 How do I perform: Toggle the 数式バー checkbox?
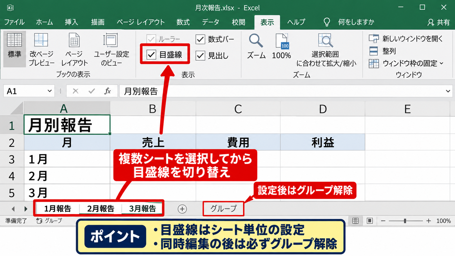[200, 39]
